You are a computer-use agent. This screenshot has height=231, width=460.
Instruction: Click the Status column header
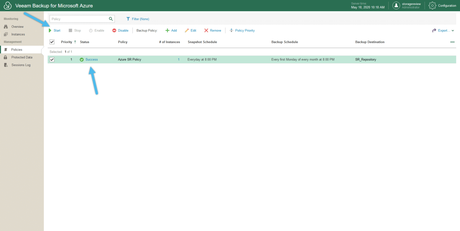pyautogui.click(x=84, y=42)
